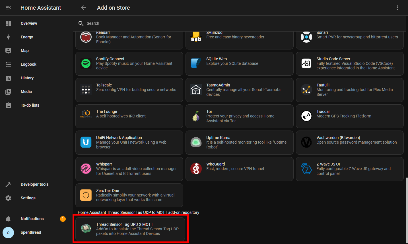Select Media from the sidebar menu
Image resolution: width=408 pixels, height=244 pixels.
(8, 92)
